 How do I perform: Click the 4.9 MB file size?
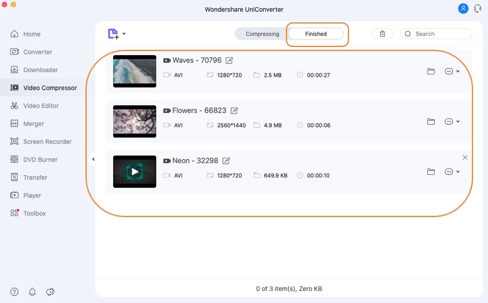[x=273, y=125]
